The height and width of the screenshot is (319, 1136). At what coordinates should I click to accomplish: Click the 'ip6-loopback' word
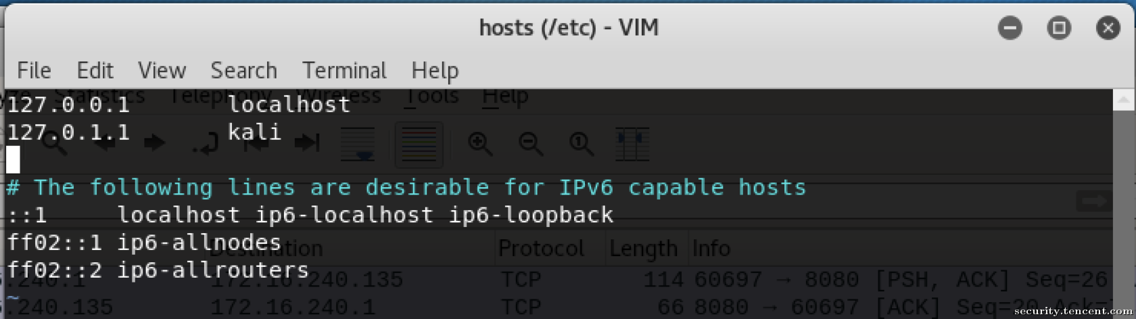pos(531,215)
